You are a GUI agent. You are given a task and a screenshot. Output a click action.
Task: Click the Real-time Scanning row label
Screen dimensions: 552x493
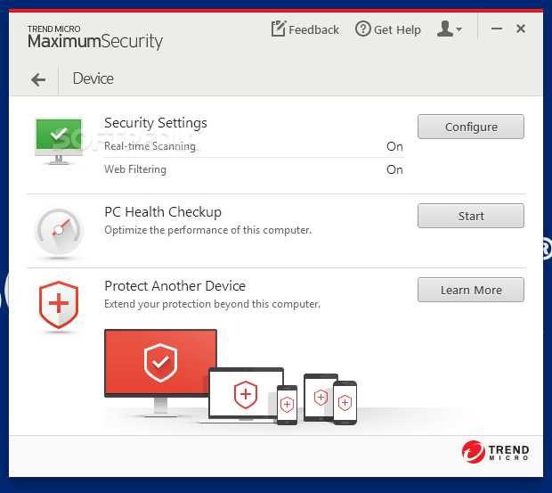tap(150, 146)
